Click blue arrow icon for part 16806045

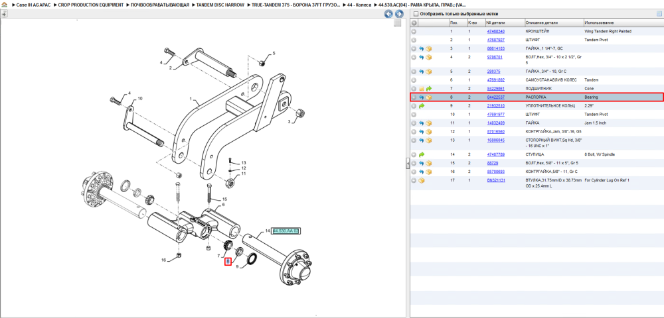click(422, 140)
